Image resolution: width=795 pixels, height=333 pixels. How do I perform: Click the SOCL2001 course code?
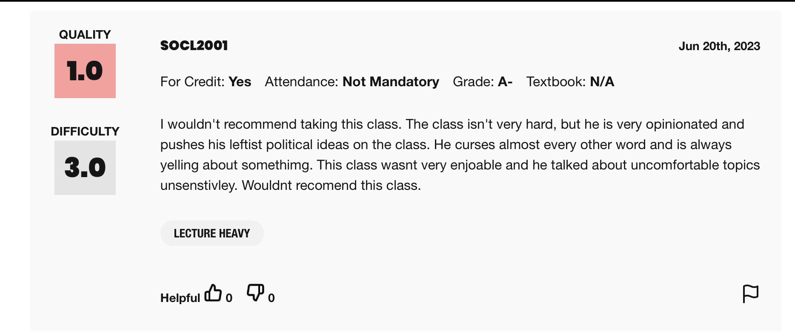click(x=194, y=45)
